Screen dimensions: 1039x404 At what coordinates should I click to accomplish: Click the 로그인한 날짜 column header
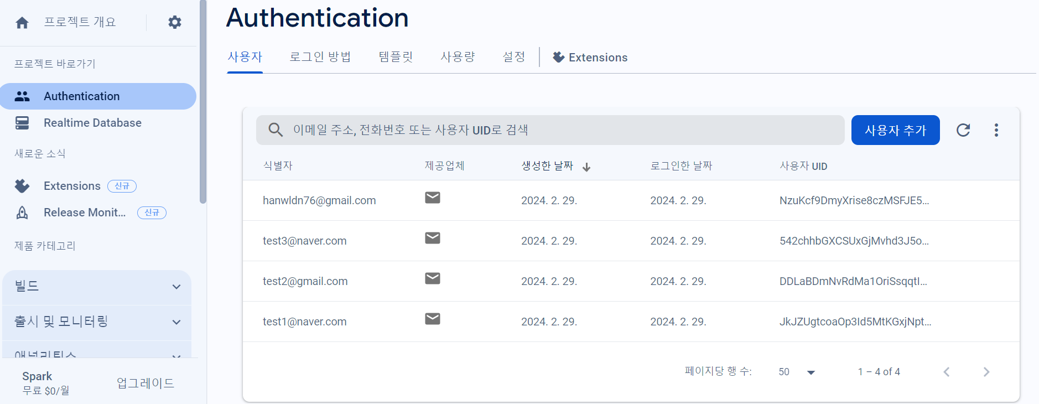[x=681, y=166]
